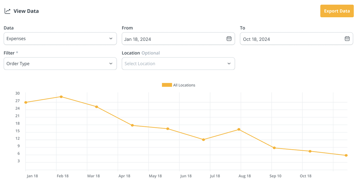Click the data point just above Sep 10 label
The image size is (357, 186).
click(x=274, y=148)
